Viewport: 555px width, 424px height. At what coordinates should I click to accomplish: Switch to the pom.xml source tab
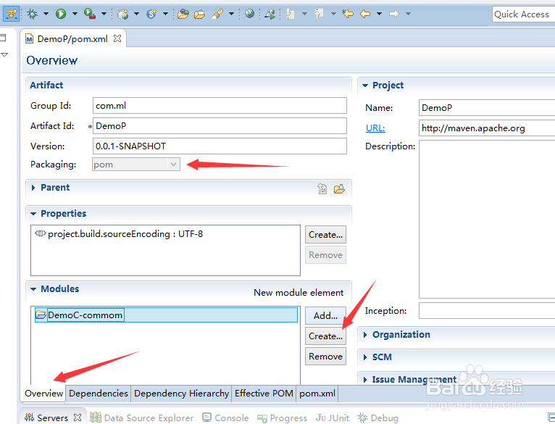317,394
